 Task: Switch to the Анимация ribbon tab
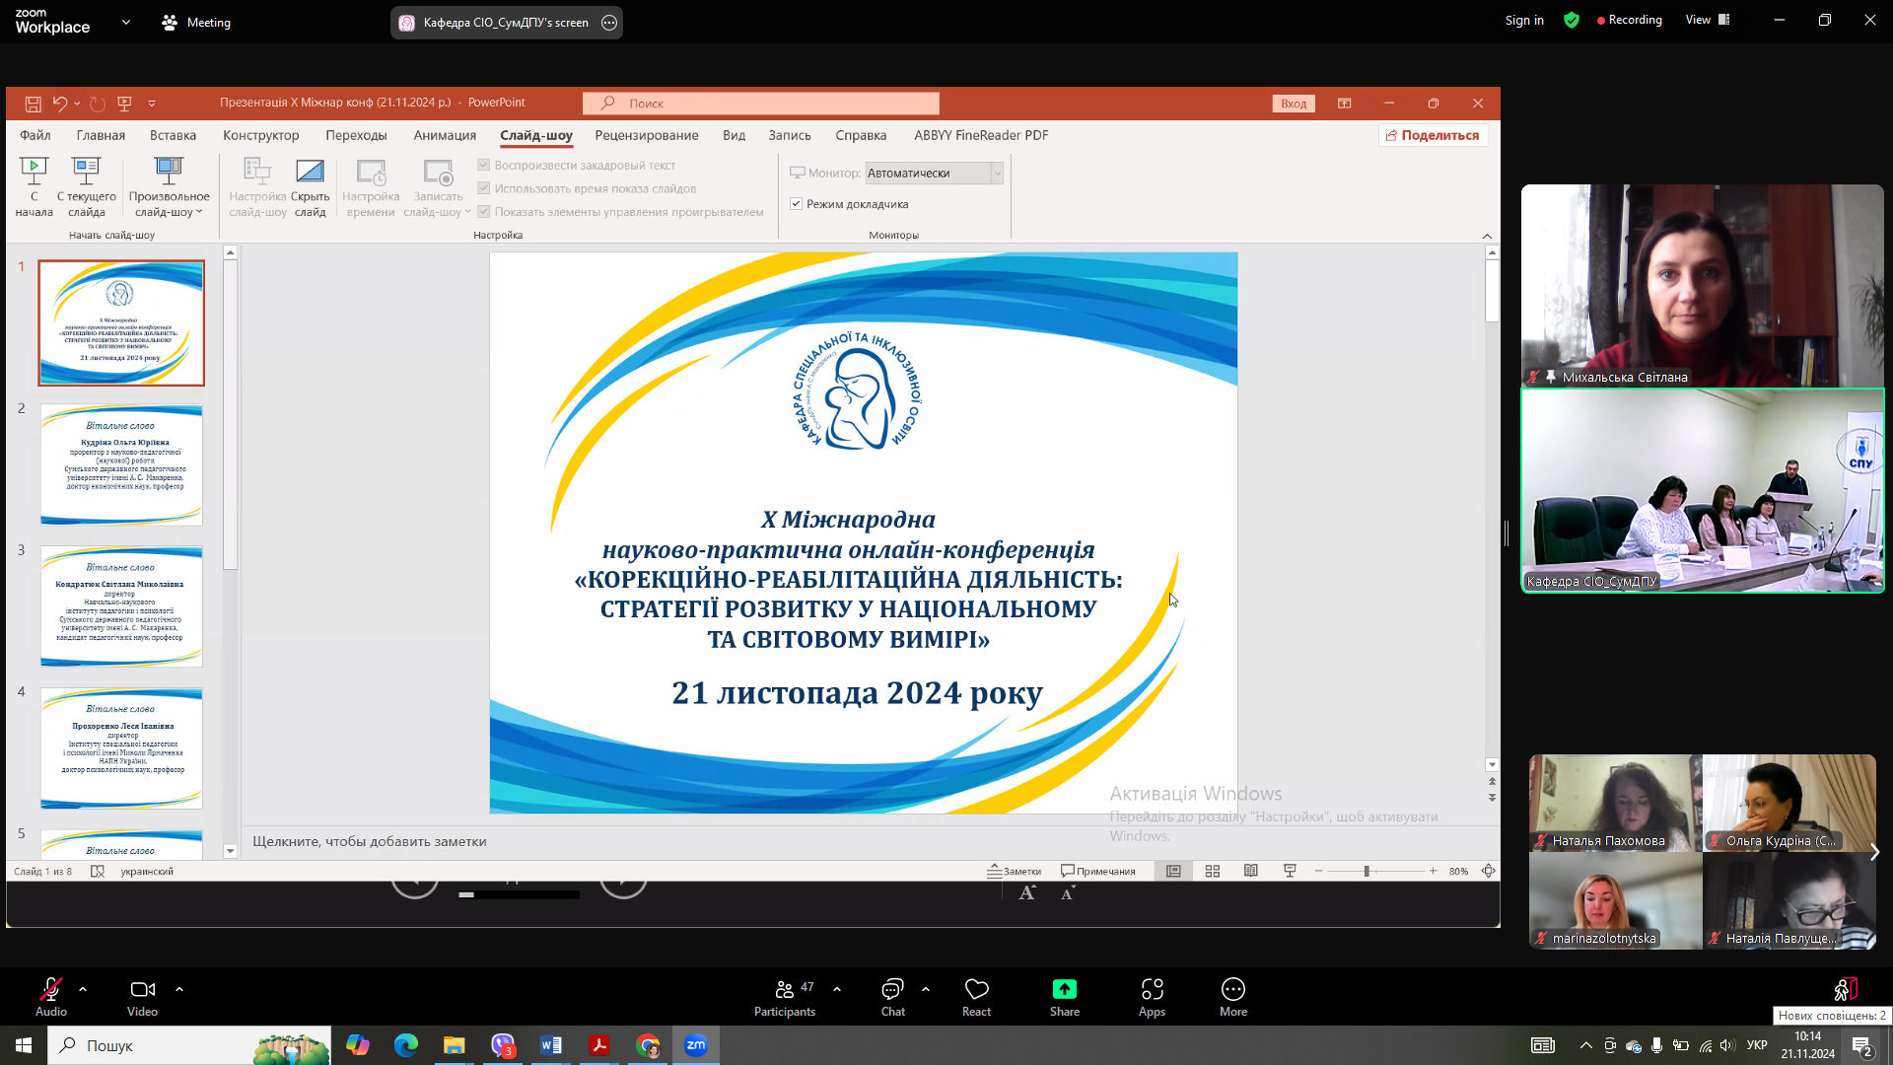(x=445, y=135)
